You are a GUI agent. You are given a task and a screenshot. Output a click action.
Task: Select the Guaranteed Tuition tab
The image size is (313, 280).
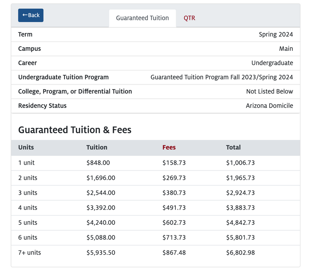coord(142,18)
